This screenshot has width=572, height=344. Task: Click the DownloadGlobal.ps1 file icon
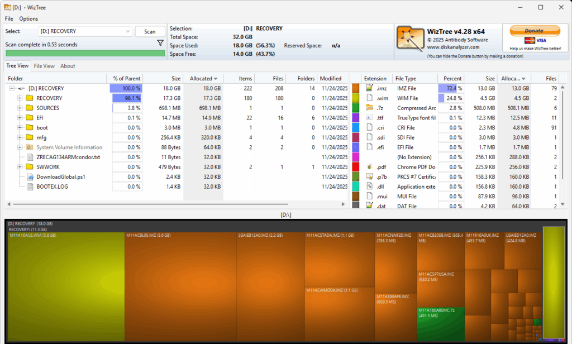click(30, 177)
